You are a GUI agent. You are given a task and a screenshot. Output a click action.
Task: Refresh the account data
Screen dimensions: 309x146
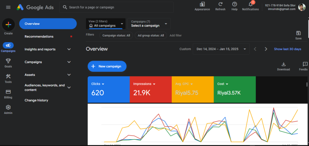pos(220,6)
